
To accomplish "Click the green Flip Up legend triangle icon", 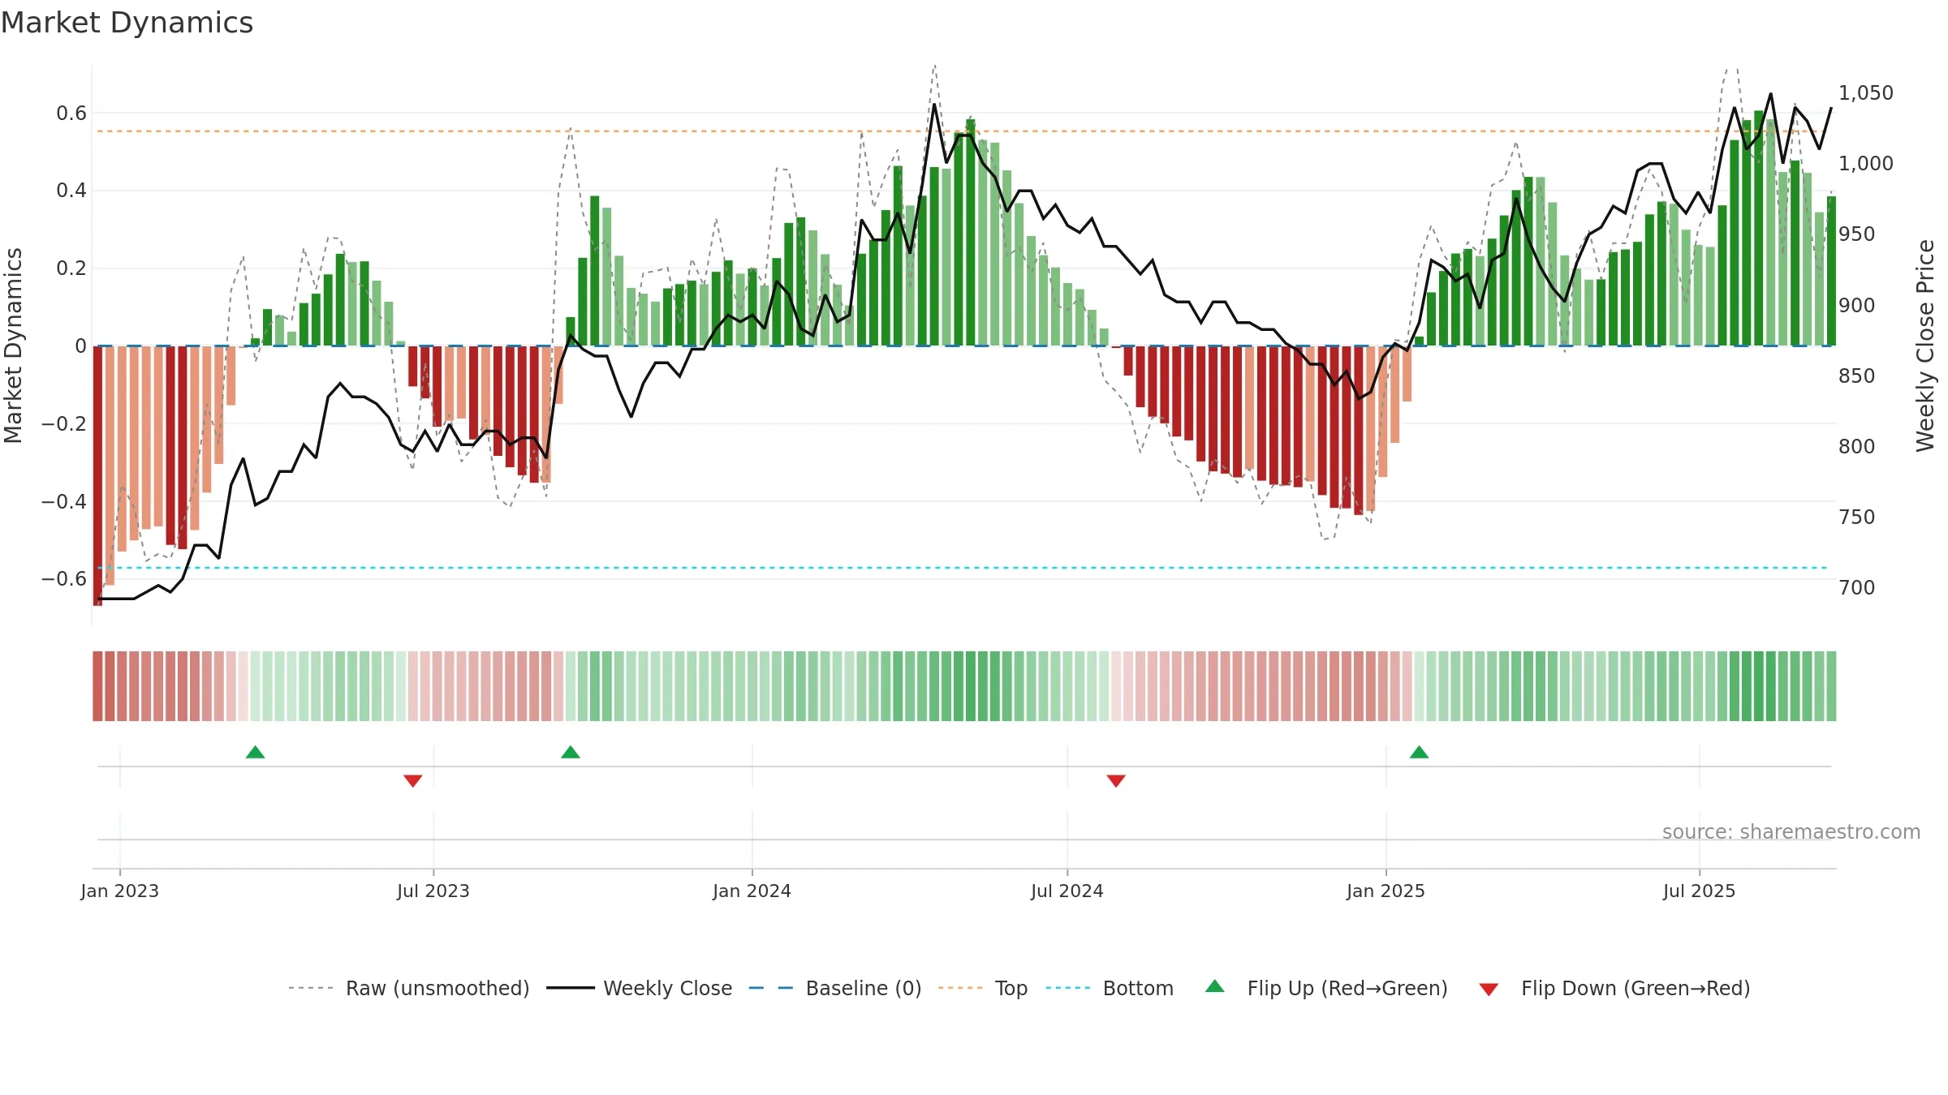I will click(x=1215, y=986).
